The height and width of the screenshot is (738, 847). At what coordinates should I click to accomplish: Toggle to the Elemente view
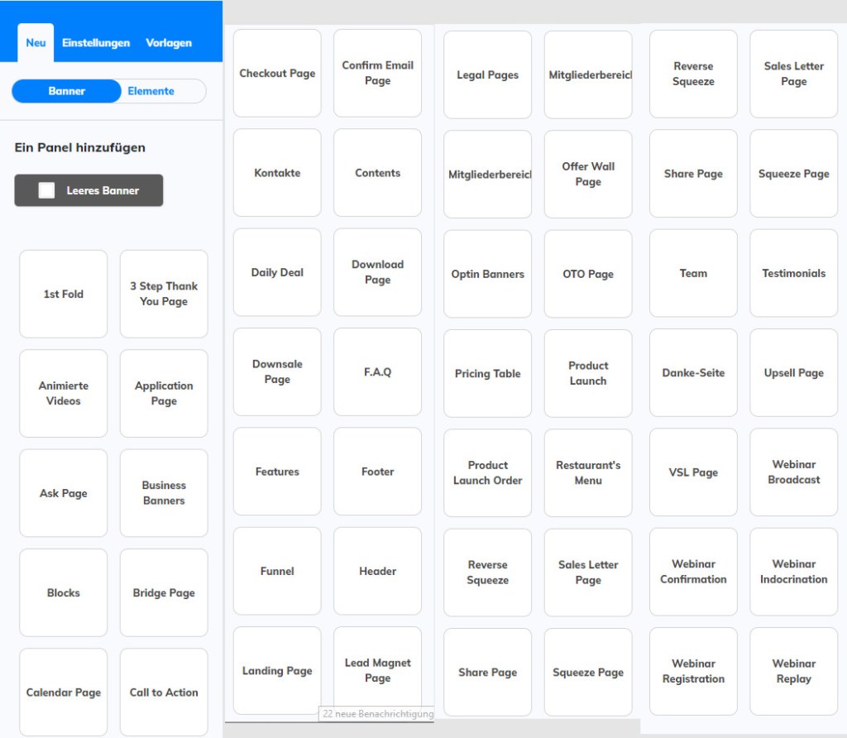151,91
